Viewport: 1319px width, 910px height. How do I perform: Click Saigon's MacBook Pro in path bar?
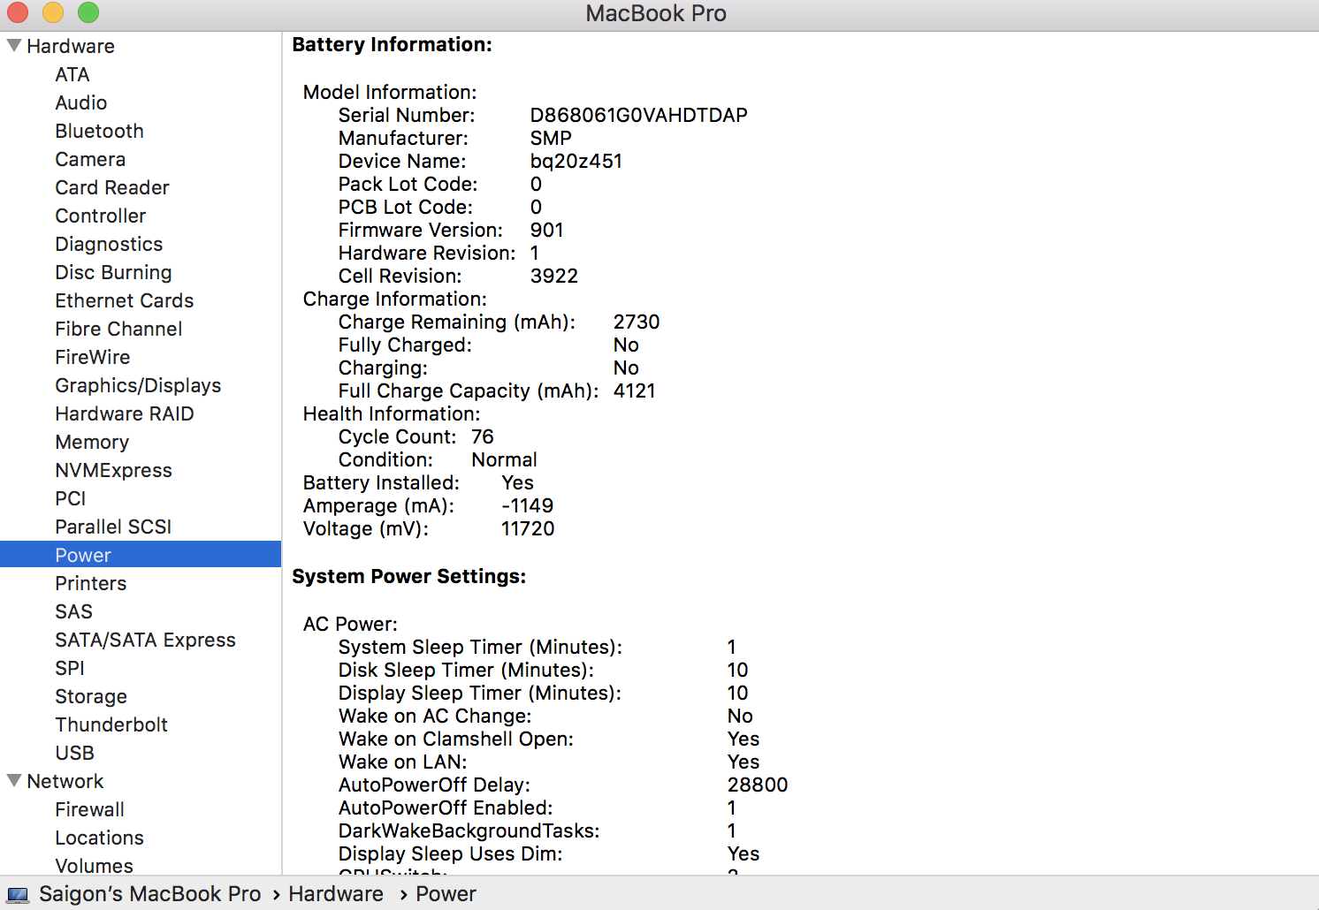coord(149,894)
